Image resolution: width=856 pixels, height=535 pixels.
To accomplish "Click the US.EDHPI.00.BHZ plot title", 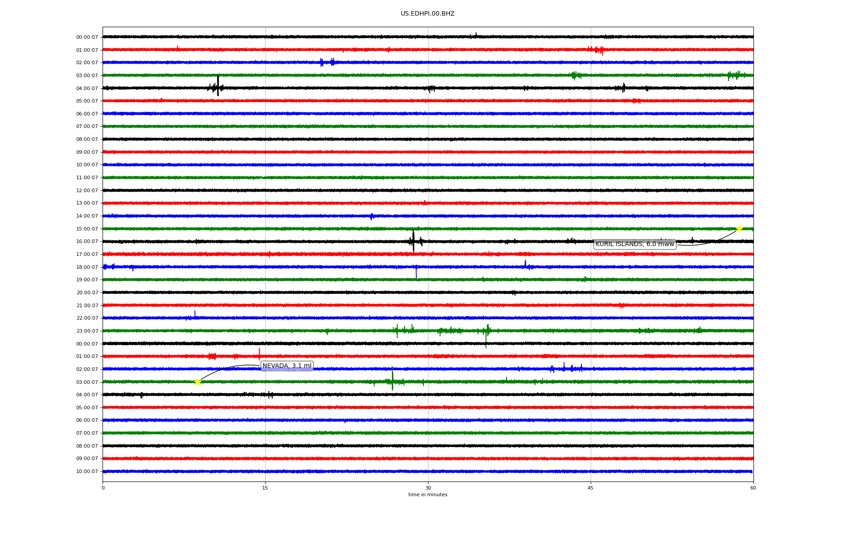I will [x=427, y=14].
